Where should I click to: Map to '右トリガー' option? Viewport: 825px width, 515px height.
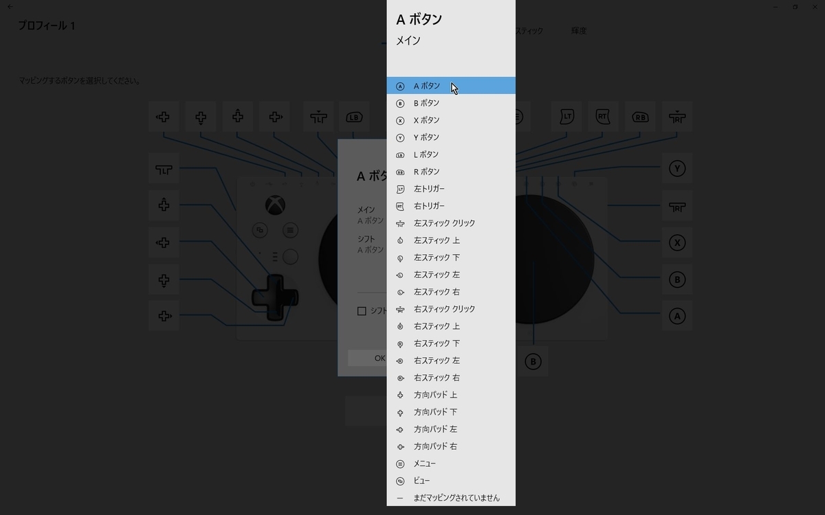(451, 206)
